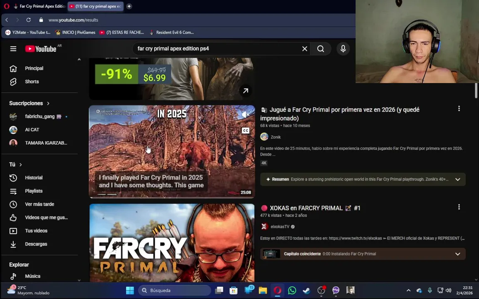Open fabrichu_gang subscription channel

coord(40,117)
